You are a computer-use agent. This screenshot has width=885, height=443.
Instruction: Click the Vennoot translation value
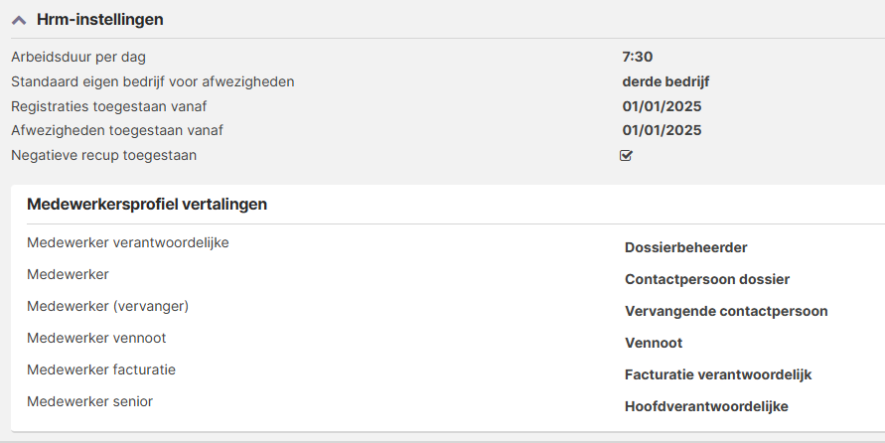654,343
